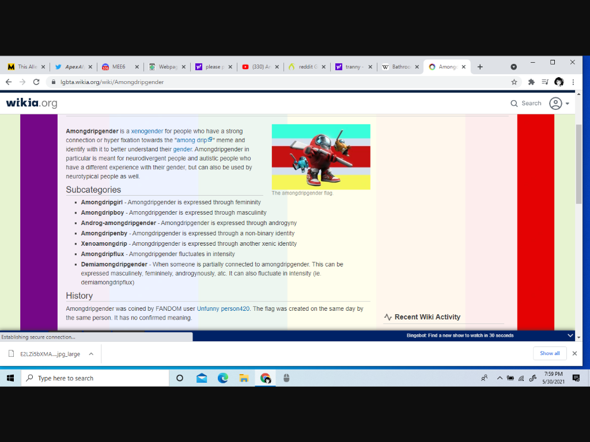The height and width of the screenshot is (442, 590).
Task: Open the Mail app on taskbar
Action: click(x=202, y=378)
